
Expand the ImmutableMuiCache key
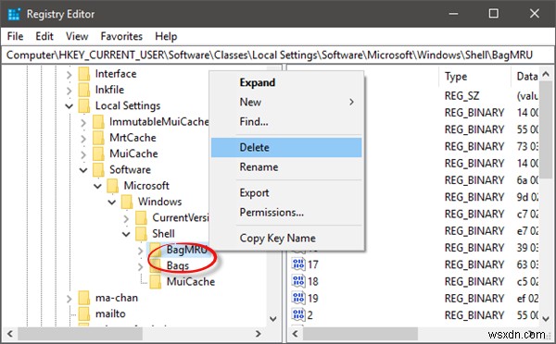pos(83,122)
